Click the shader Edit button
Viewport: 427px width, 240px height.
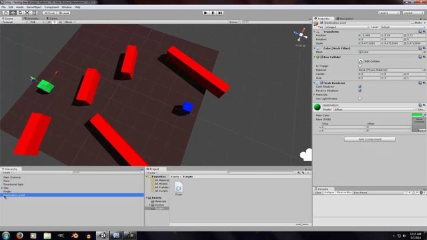[x=421, y=109]
